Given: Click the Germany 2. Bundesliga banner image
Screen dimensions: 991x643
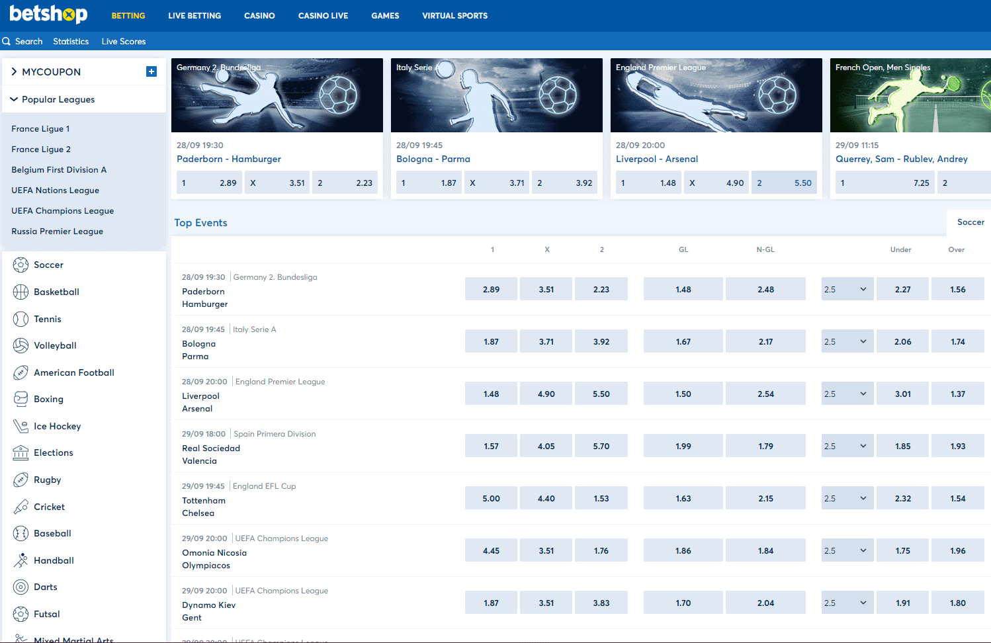Looking at the screenshot, I should click(x=277, y=95).
